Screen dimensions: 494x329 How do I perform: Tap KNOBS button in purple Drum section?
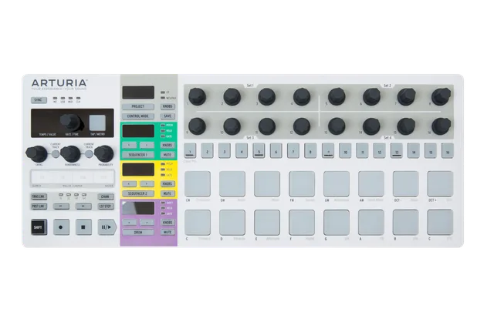coord(167,223)
